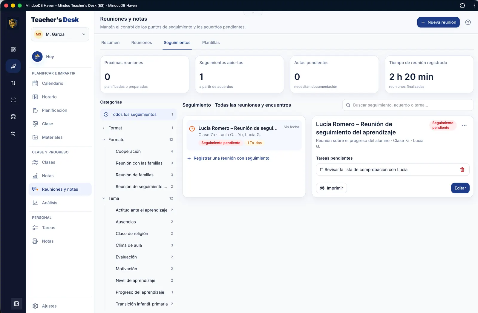The height and width of the screenshot is (313, 478).
Task: Switch to the Resumen tab
Action: tap(110, 43)
